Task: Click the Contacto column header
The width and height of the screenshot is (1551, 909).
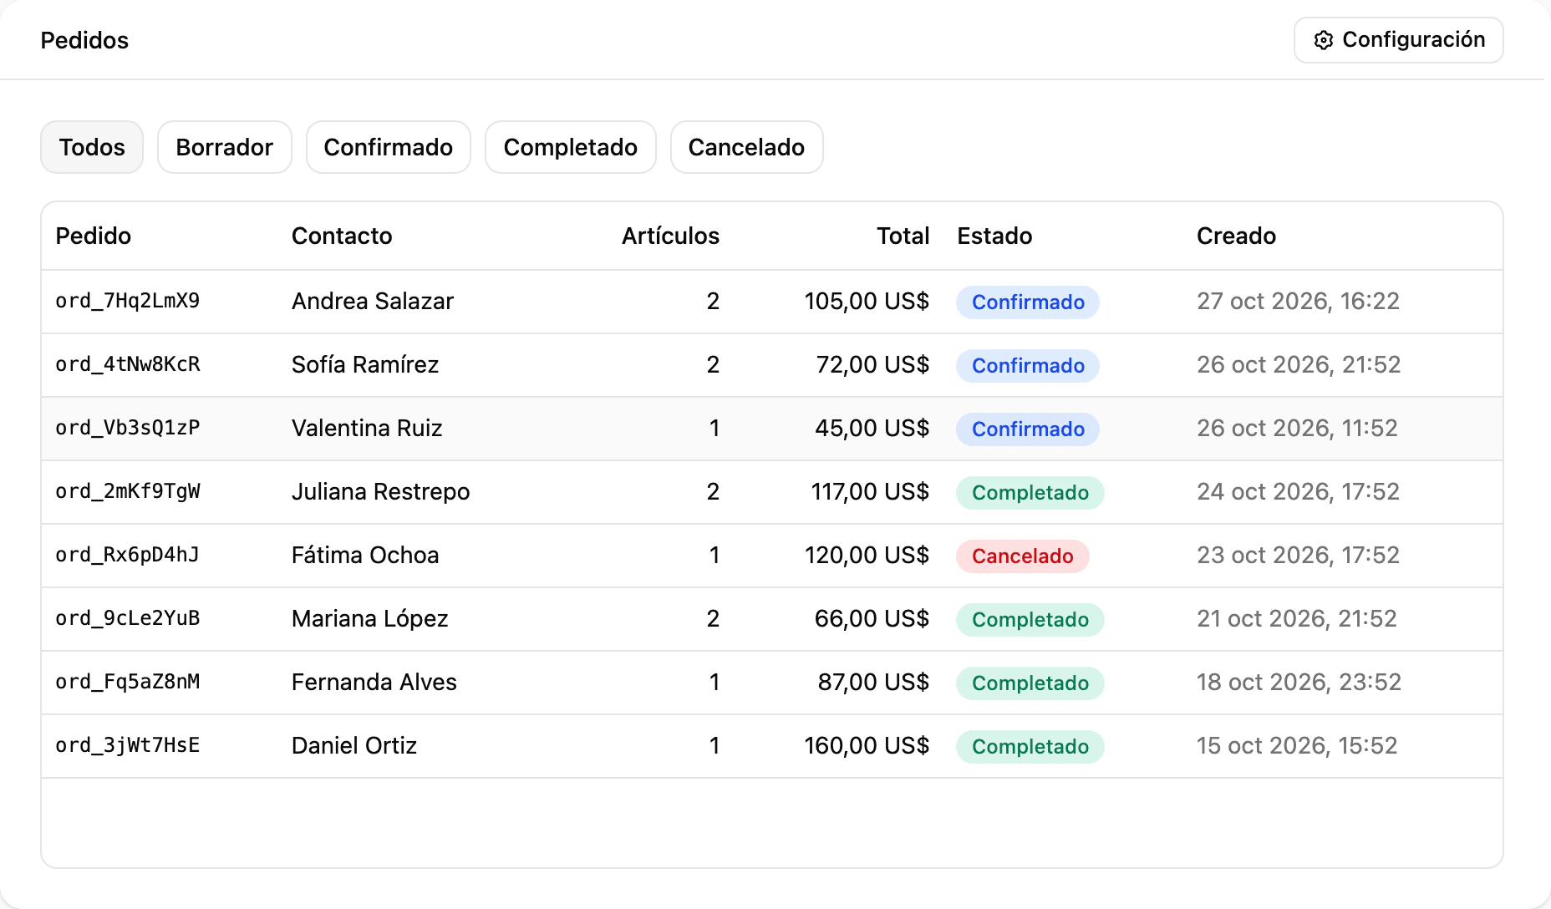Action: pyautogui.click(x=342, y=236)
